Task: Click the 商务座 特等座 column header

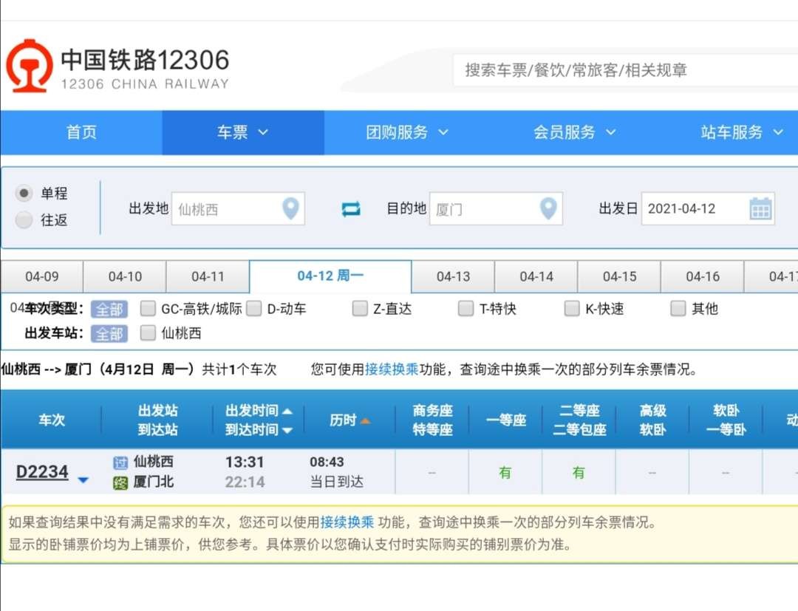Action: click(x=432, y=420)
